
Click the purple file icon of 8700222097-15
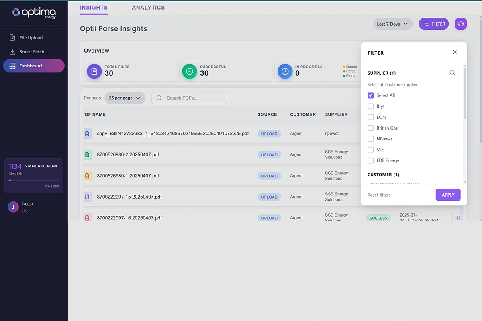click(x=88, y=197)
